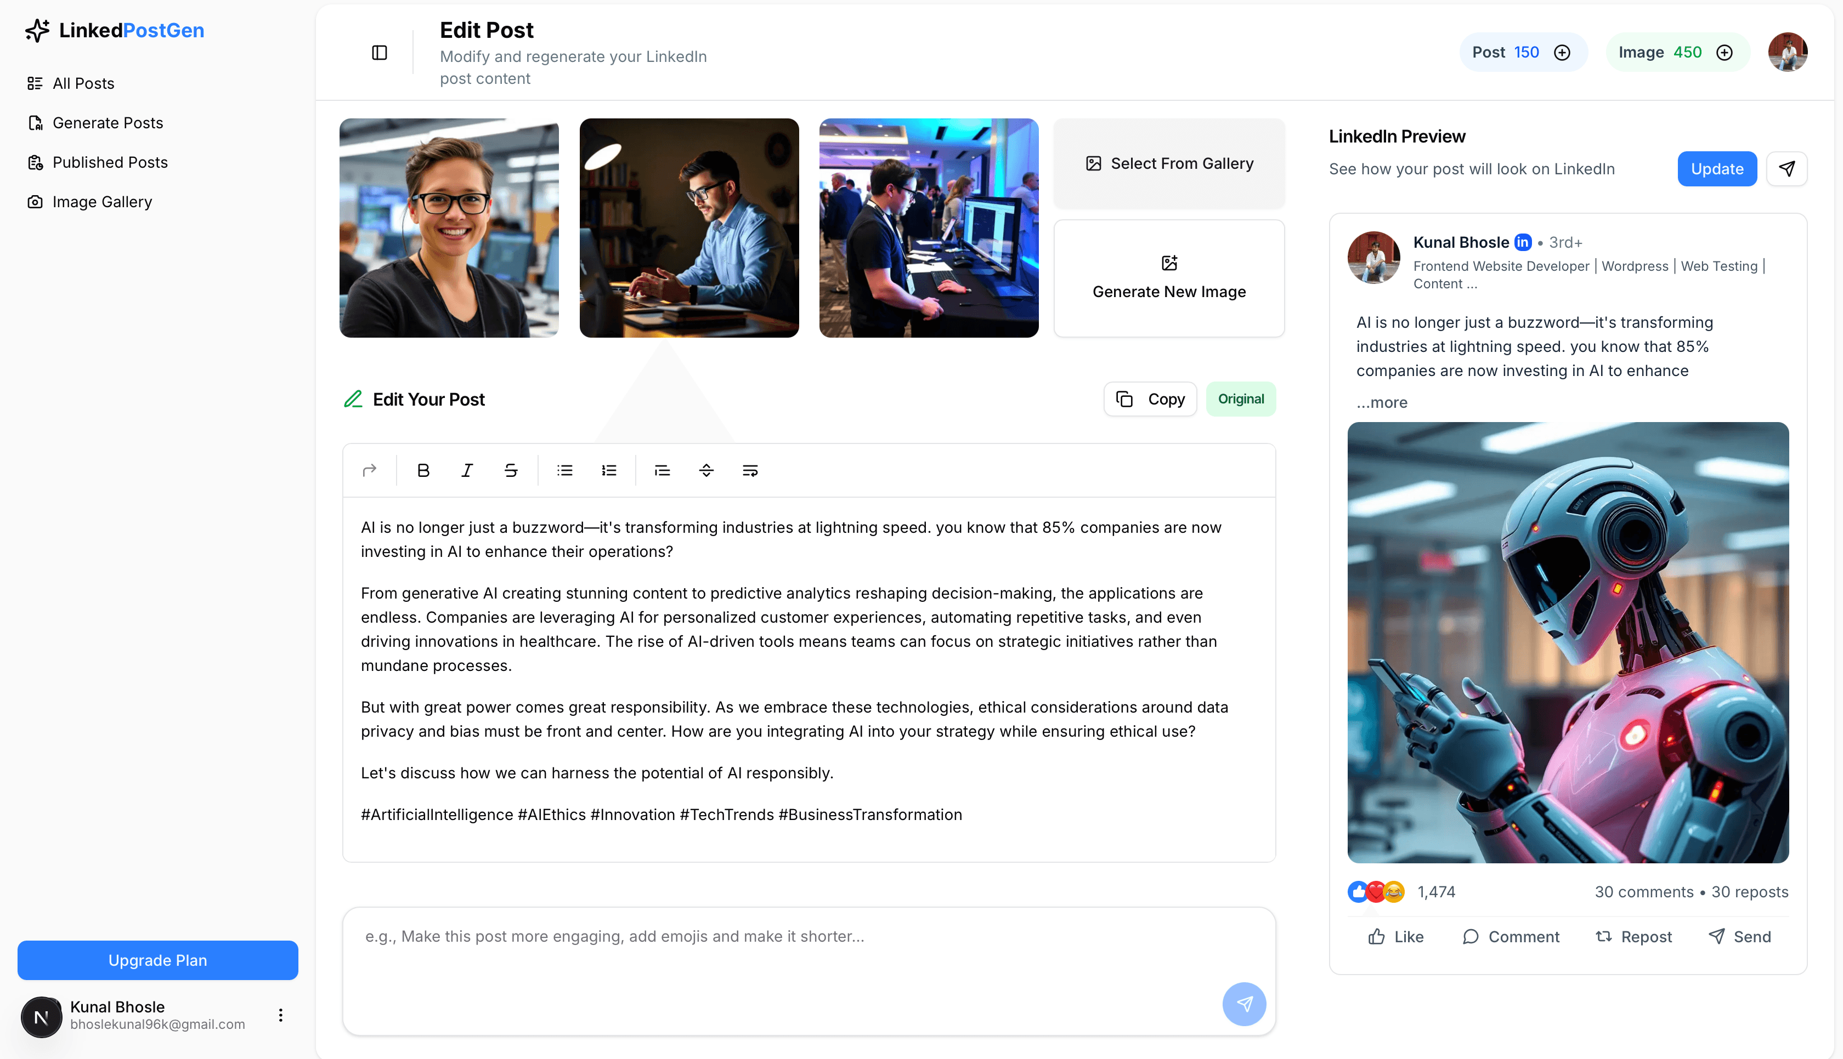Click the indent icon in the editor toolbar
Image resolution: width=1843 pixels, height=1059 pixels.
(662, 470)
